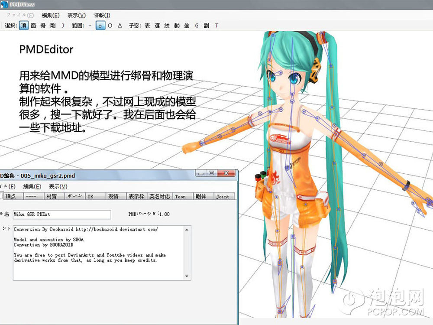Open 編集(E) menu in PMD編集 window
Viewport: 433px width, 325px height.
click(x=32, y=186)
